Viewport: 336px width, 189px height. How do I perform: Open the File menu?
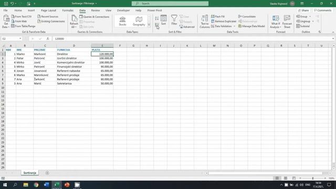5,10
